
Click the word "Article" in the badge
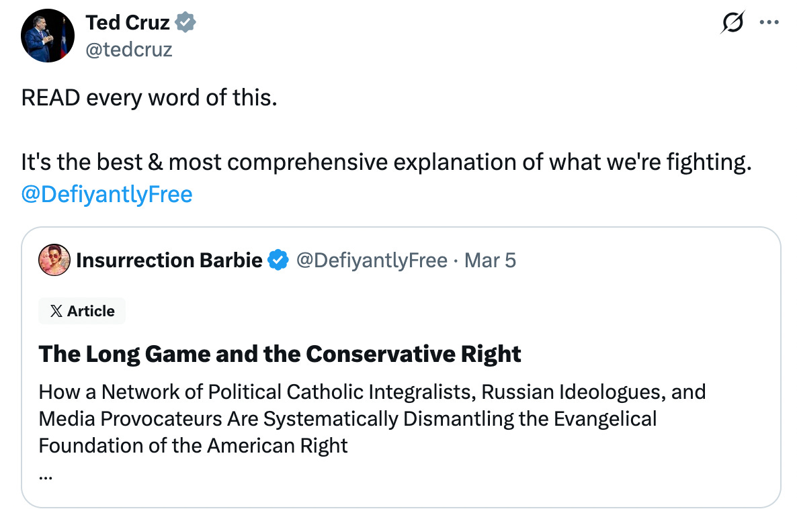[91, 311]
